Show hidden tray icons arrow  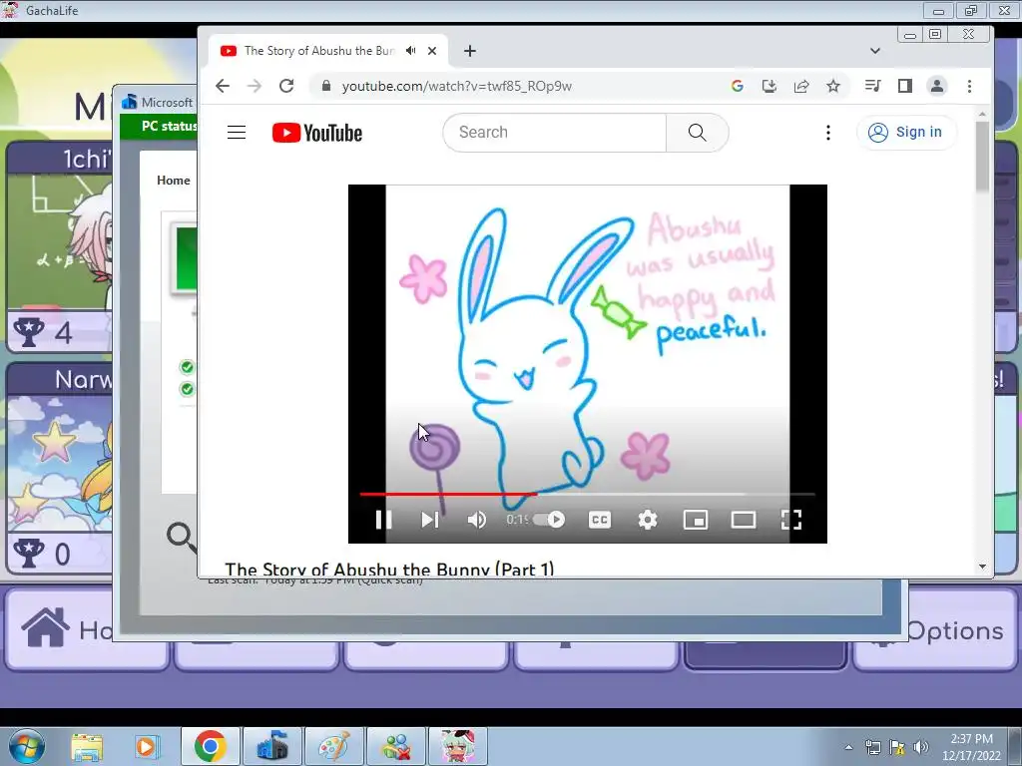(848, 747)
